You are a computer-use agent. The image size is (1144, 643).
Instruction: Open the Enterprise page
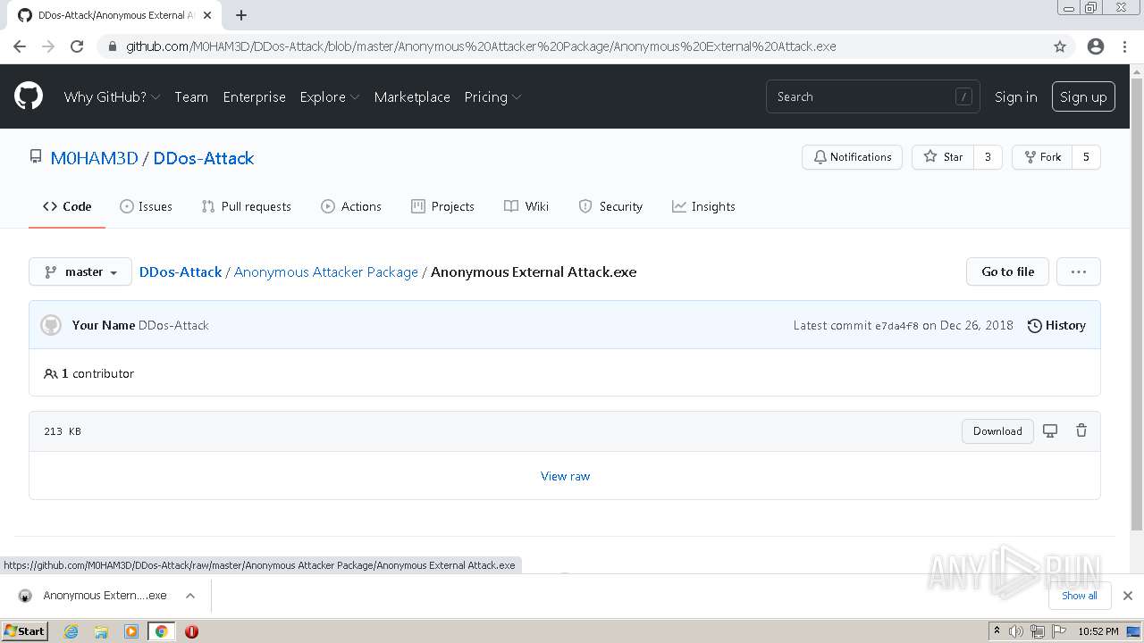[x=255, y=96]
